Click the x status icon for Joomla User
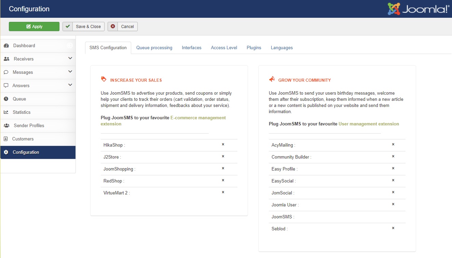 (x=393, y=204)
